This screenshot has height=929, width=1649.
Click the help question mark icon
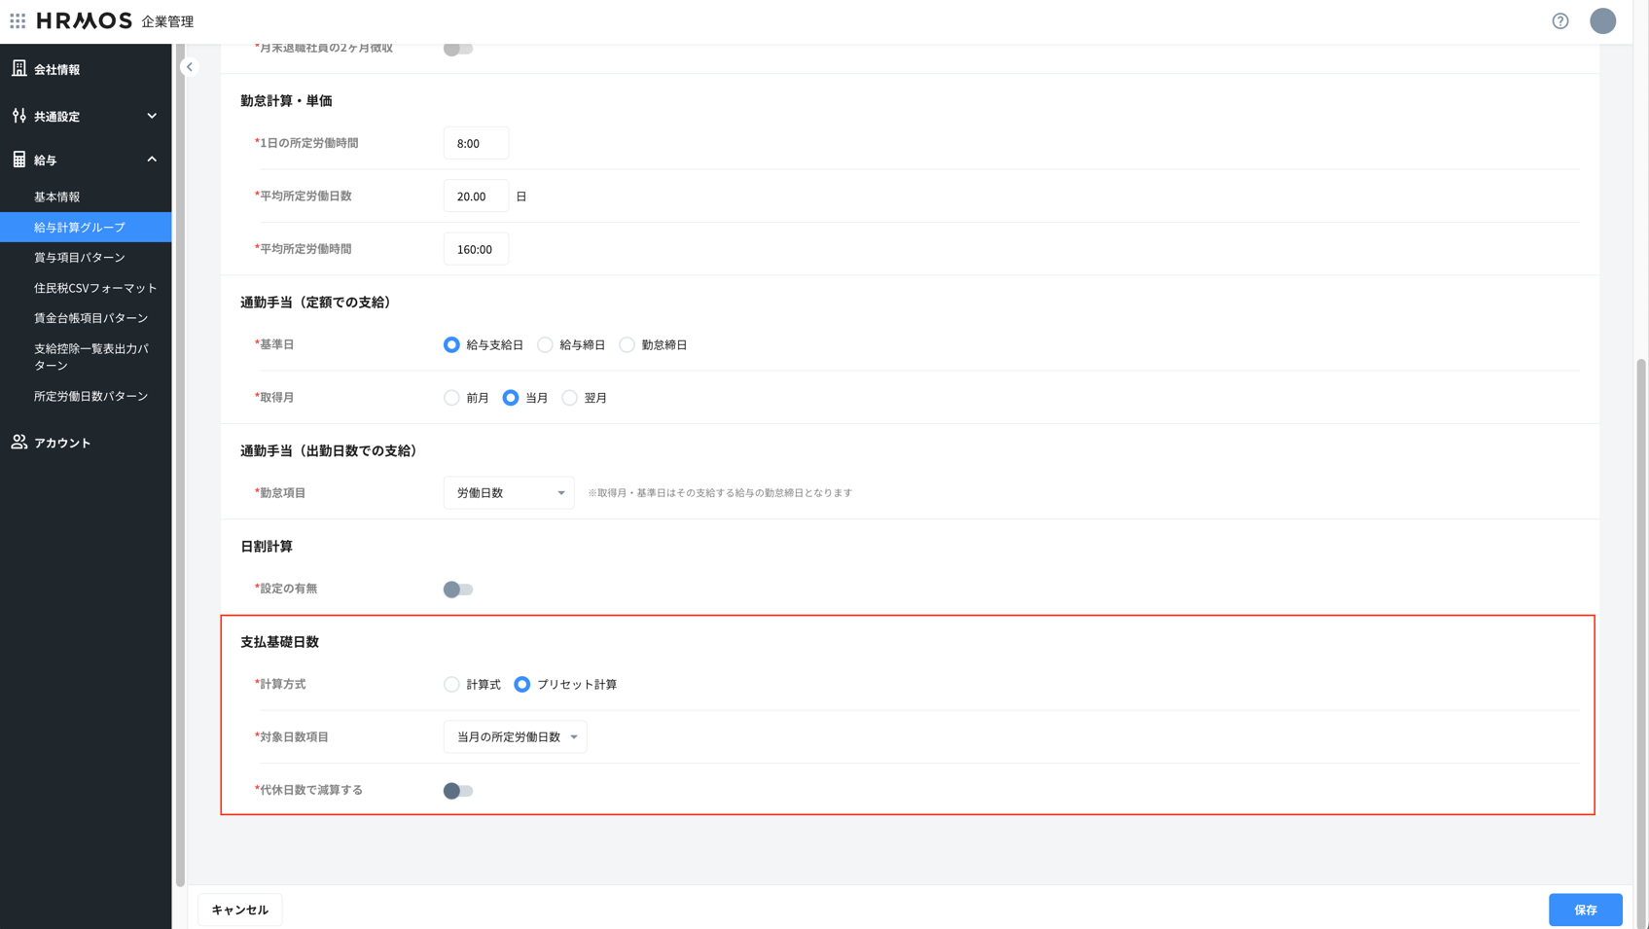coord(1559,20)
